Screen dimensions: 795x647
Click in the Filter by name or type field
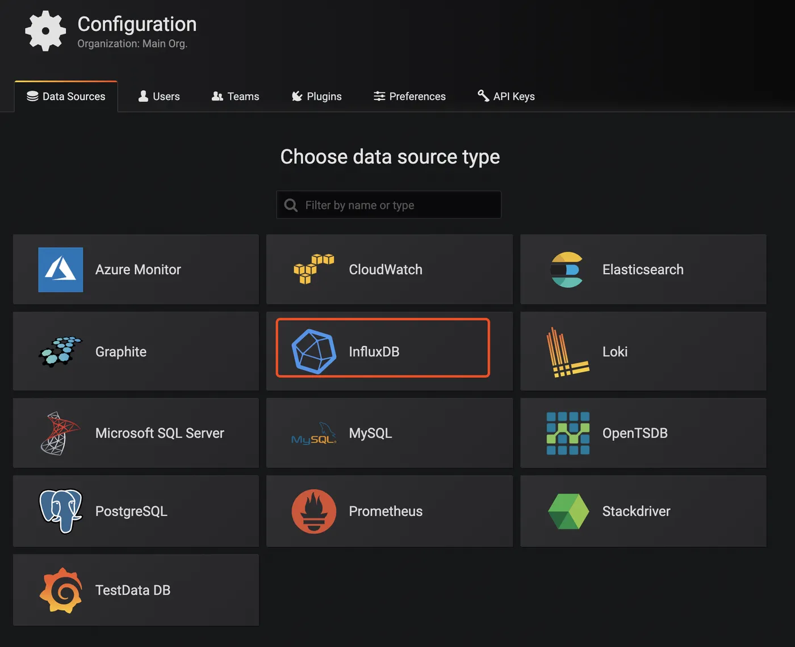tap(389, 205)
